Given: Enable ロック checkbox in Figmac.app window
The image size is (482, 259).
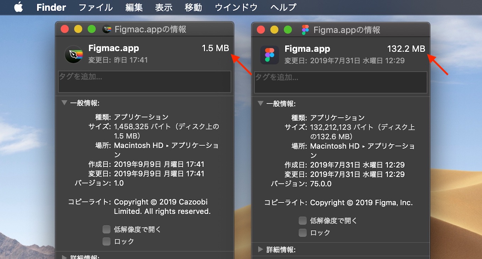Looking at the screenshot, I should [x=106, y=241].
